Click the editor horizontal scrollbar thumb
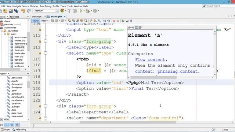This screenshot has height=132, width=235. (x=128, y=122)
